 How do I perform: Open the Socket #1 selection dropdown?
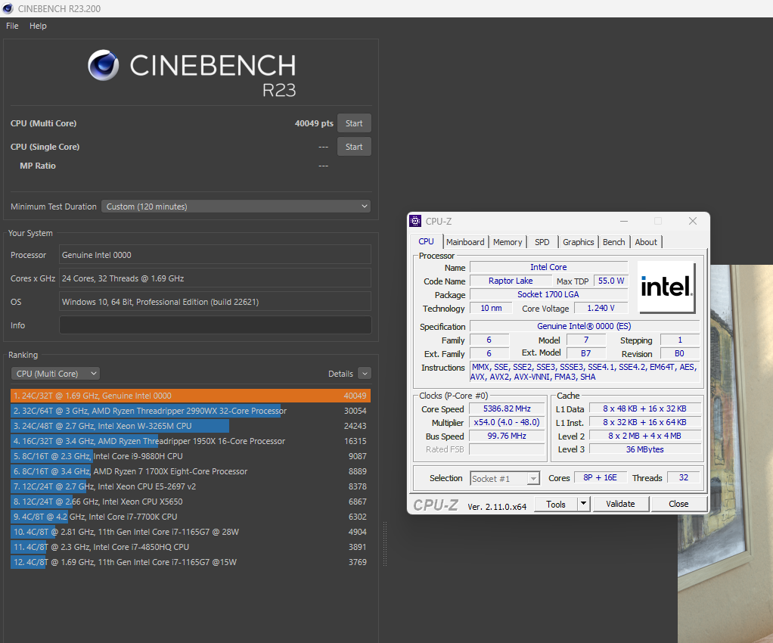pyautogui.click(x=504, y=479)
